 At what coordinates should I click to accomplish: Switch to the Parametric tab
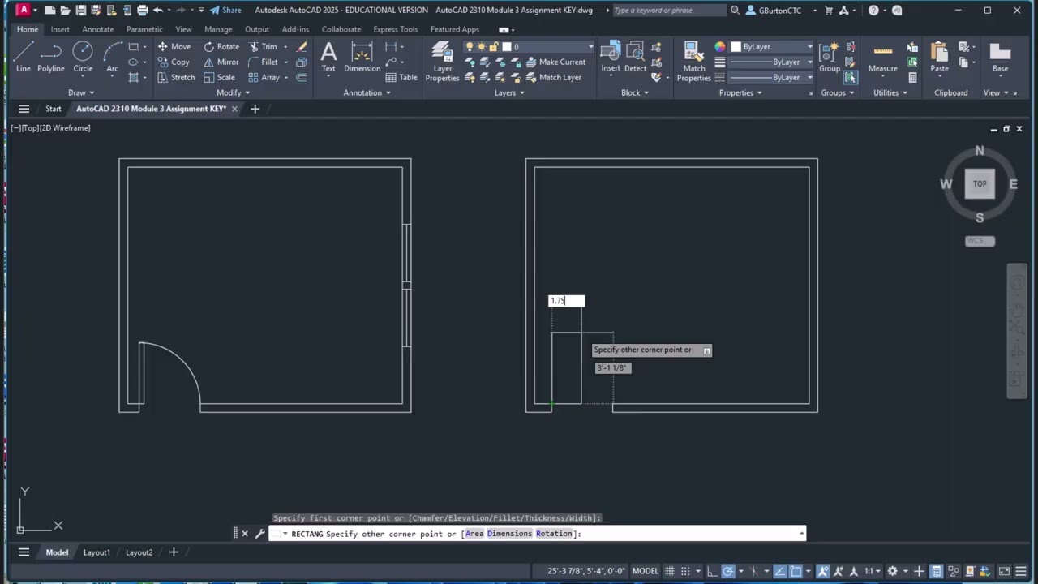(x=144, y=29)
